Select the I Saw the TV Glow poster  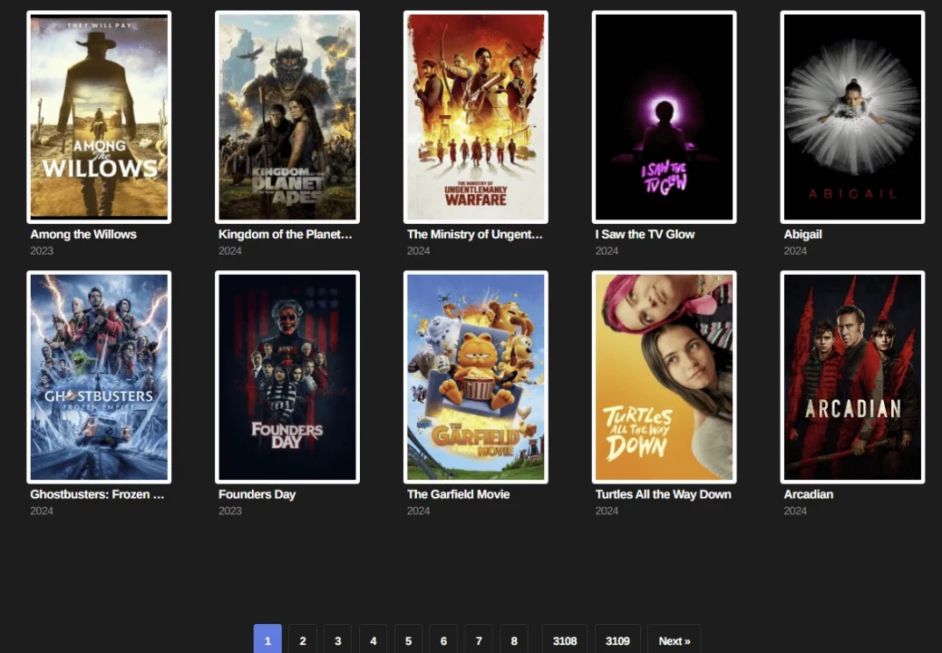click(x=664, y=117)
